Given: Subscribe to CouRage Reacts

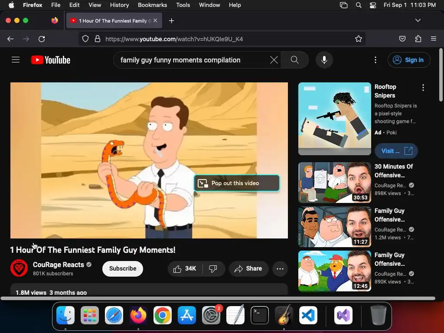Looking at the screenshot, I should point(123,268).
